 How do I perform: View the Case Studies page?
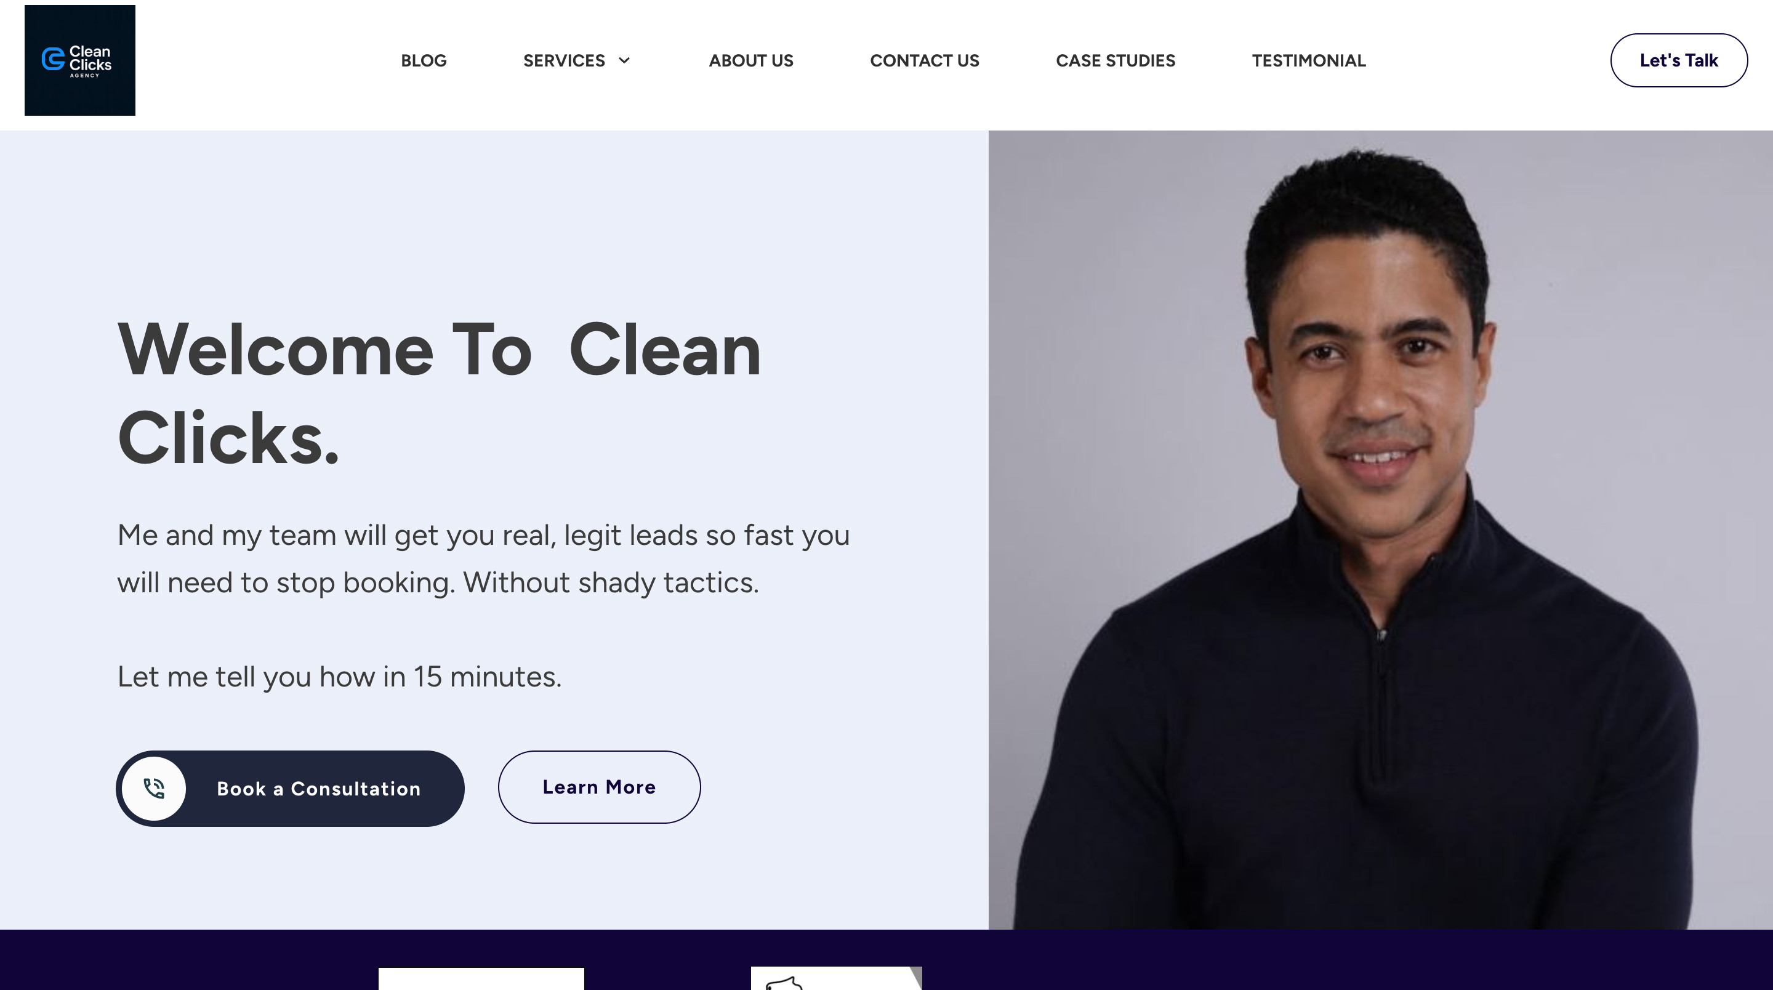(1115, 60)
